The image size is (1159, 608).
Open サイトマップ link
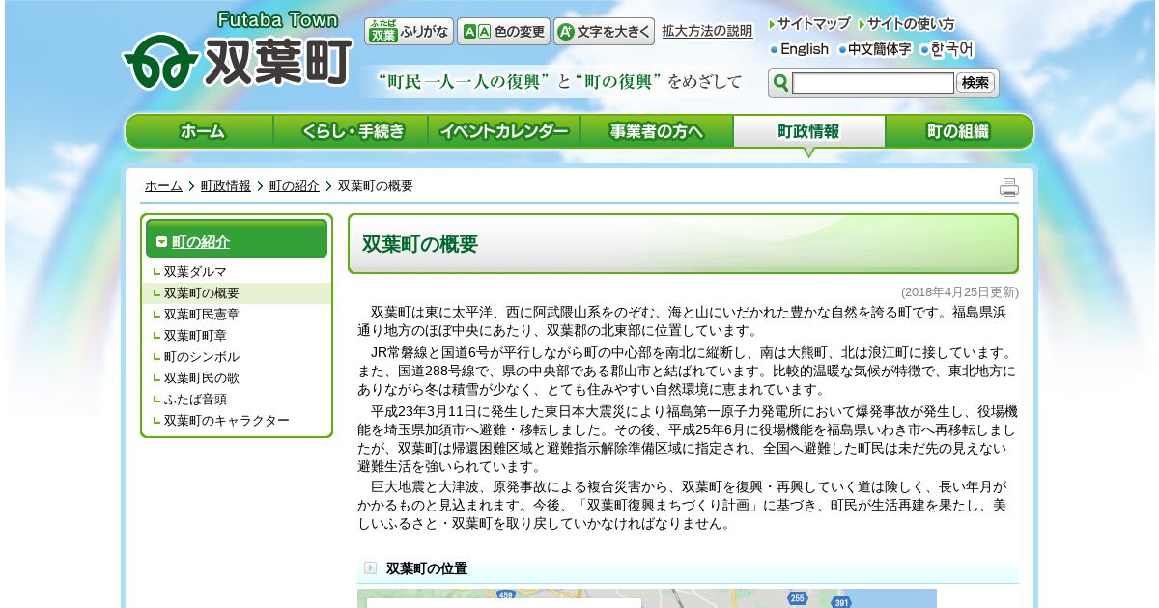point(809,24)
